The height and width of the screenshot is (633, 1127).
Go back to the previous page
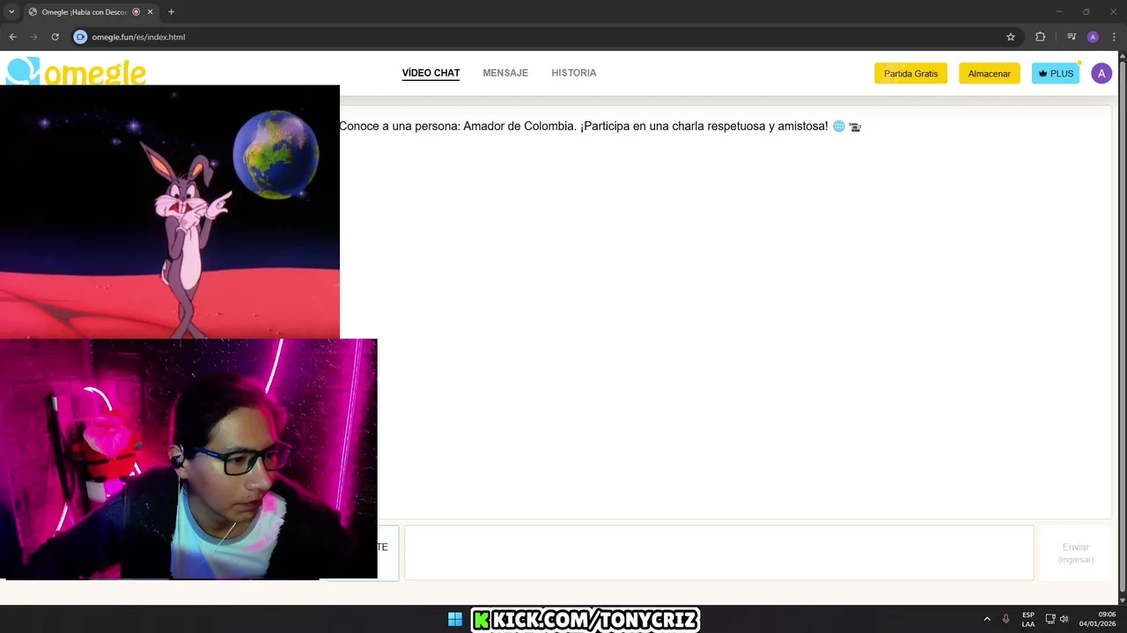click(12, 37)
